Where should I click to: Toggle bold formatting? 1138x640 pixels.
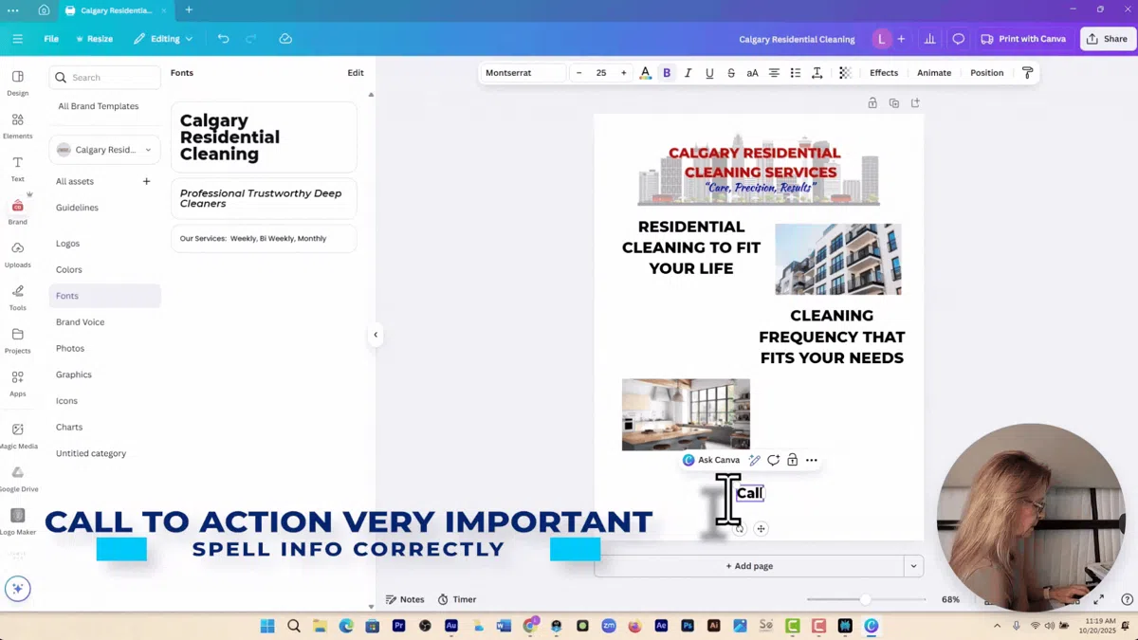[x=667, y=73]
